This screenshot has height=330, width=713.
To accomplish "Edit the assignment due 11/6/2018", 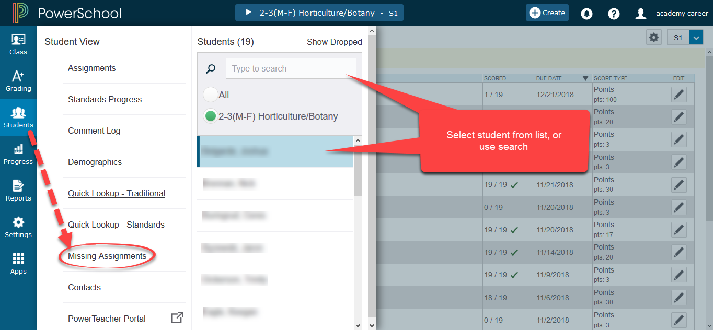I will click(x=678, y=298).
